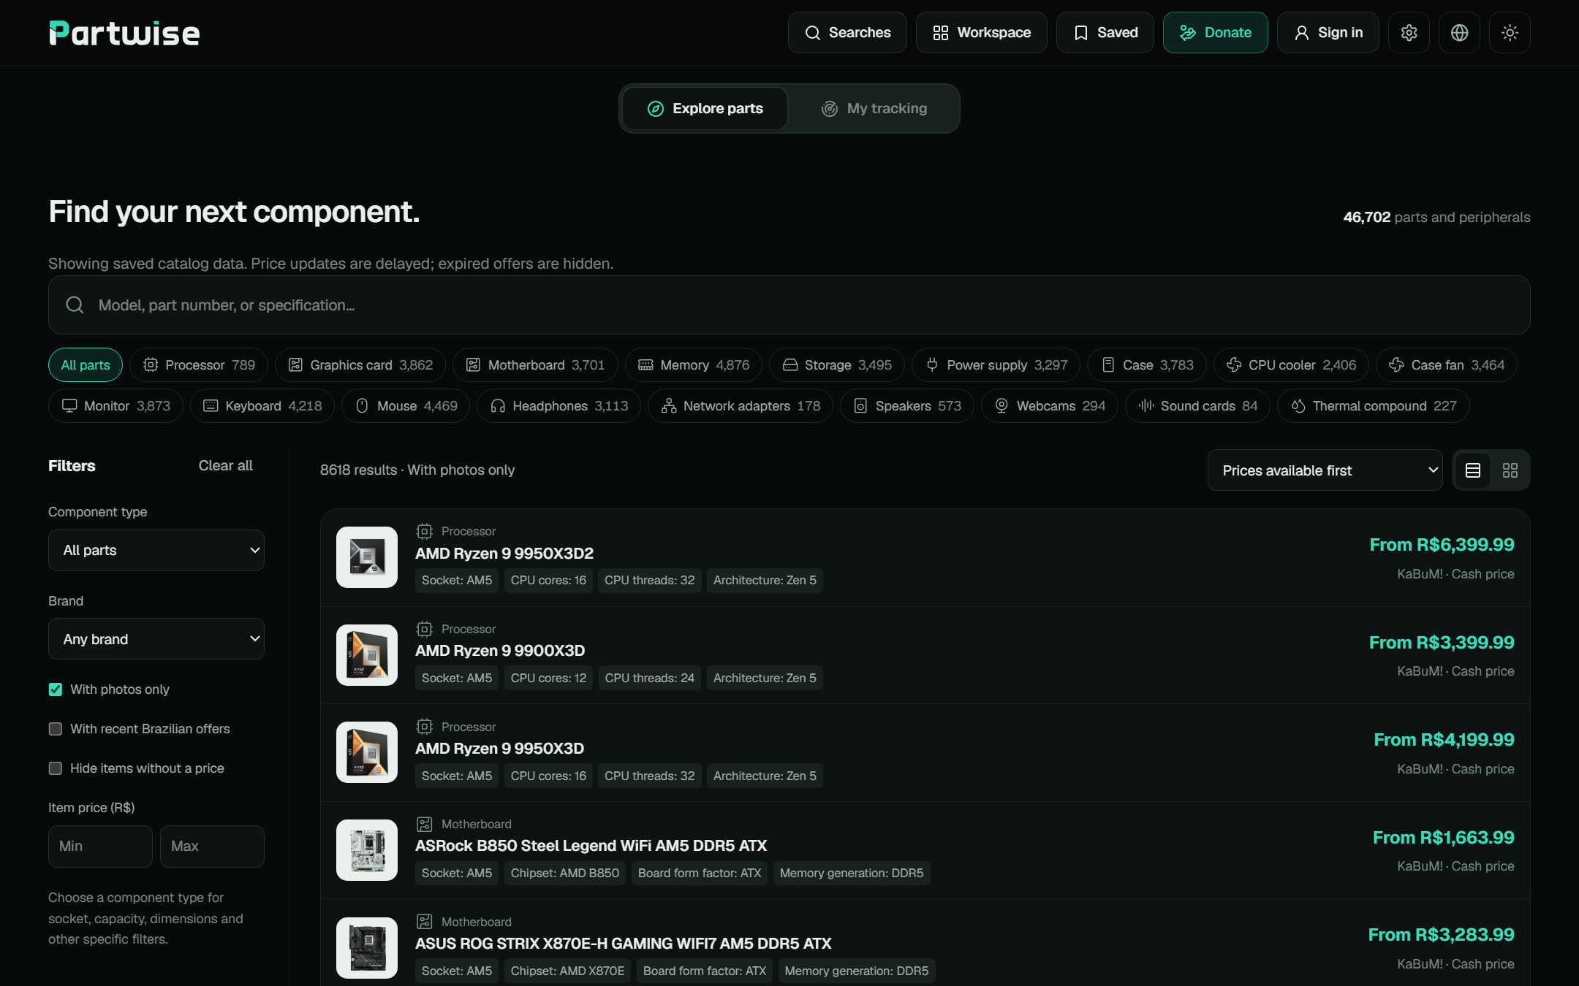Switch to My tracking tab
Image resolution: width=1579 pixels, height=986 pixels.
click(874, 109)
